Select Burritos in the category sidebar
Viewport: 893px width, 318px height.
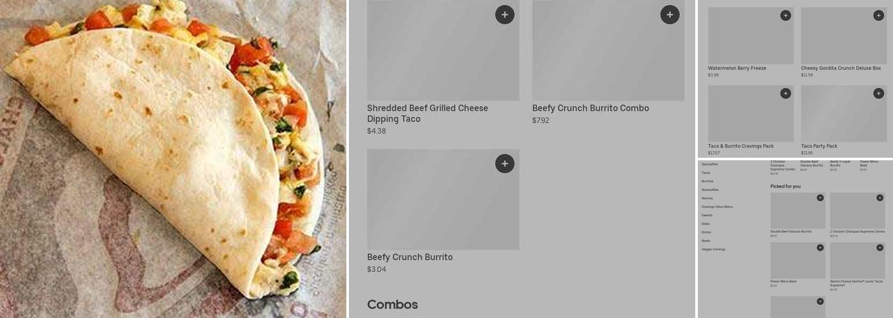[x=707, y=181]
